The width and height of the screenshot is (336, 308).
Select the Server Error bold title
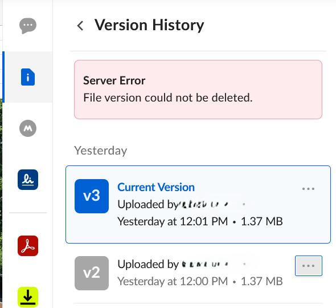(x=114, y=80)
